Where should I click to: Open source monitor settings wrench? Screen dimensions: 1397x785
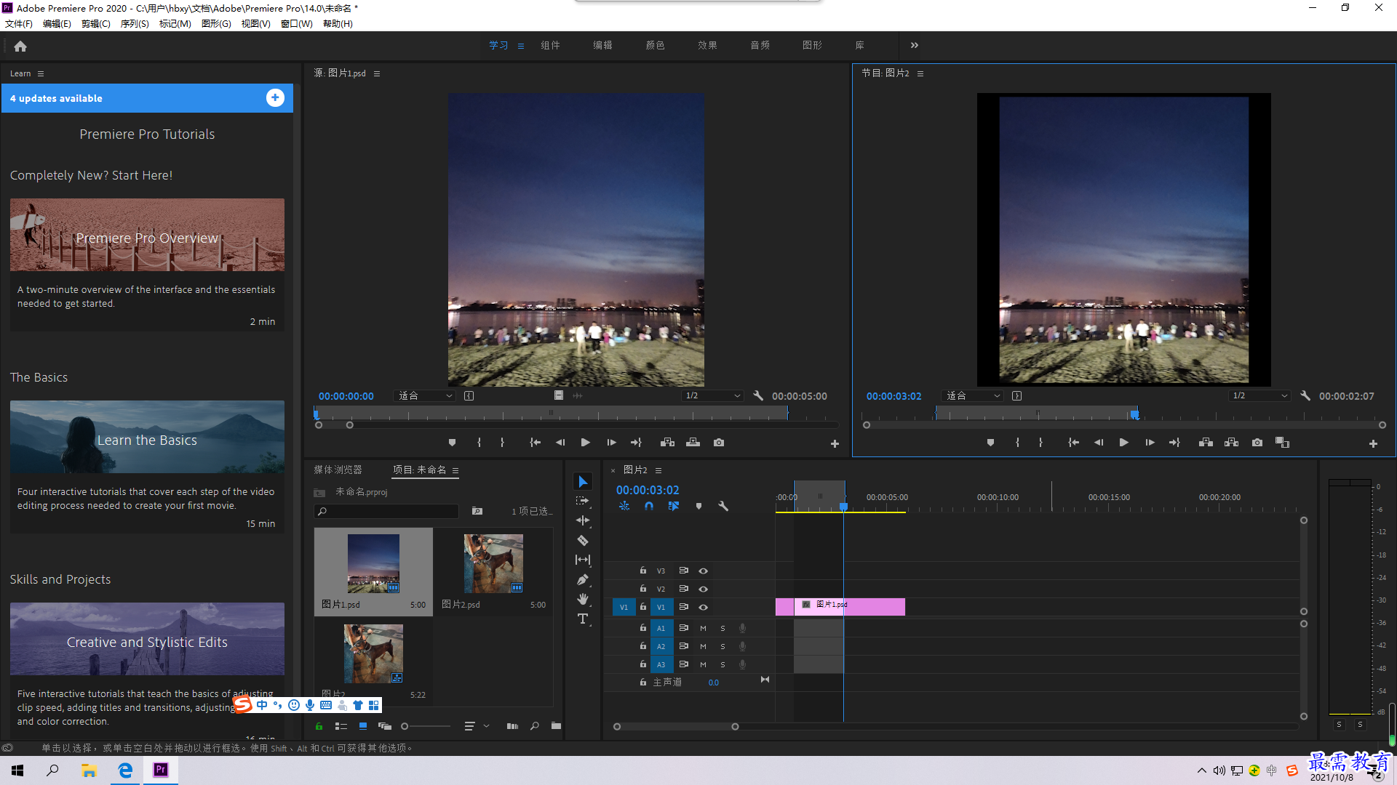coord(758,396)
